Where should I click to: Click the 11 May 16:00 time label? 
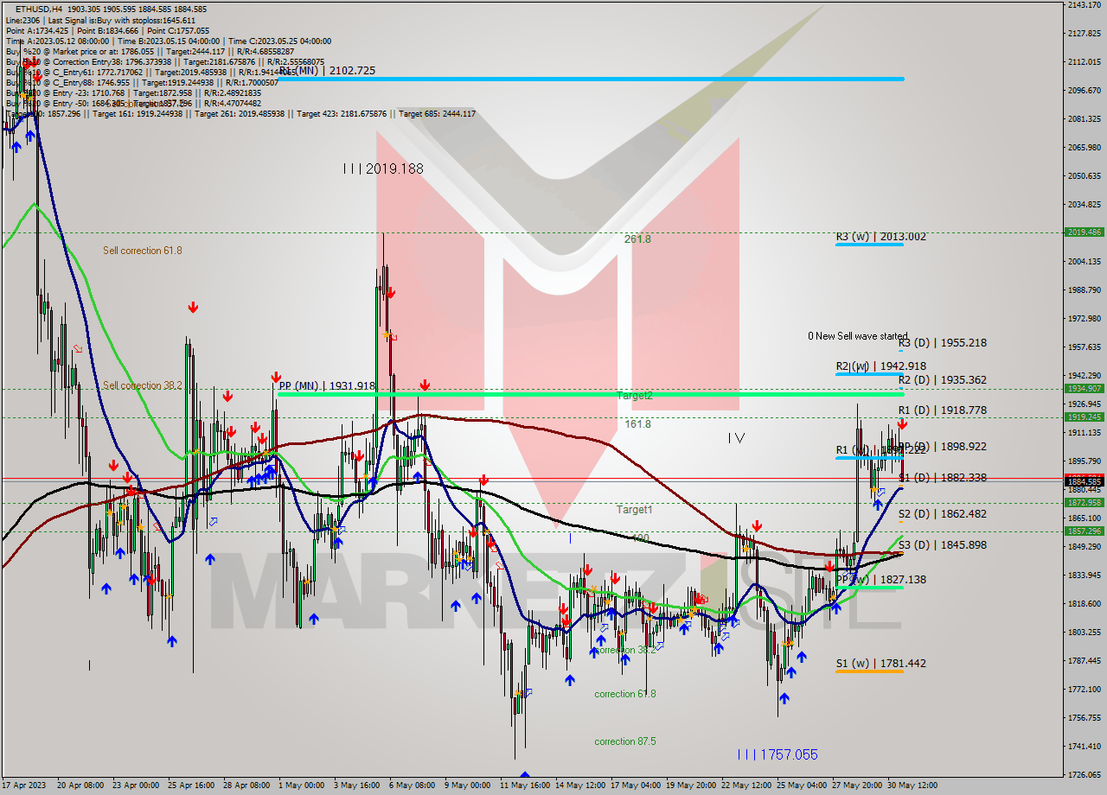coord(525,785)
